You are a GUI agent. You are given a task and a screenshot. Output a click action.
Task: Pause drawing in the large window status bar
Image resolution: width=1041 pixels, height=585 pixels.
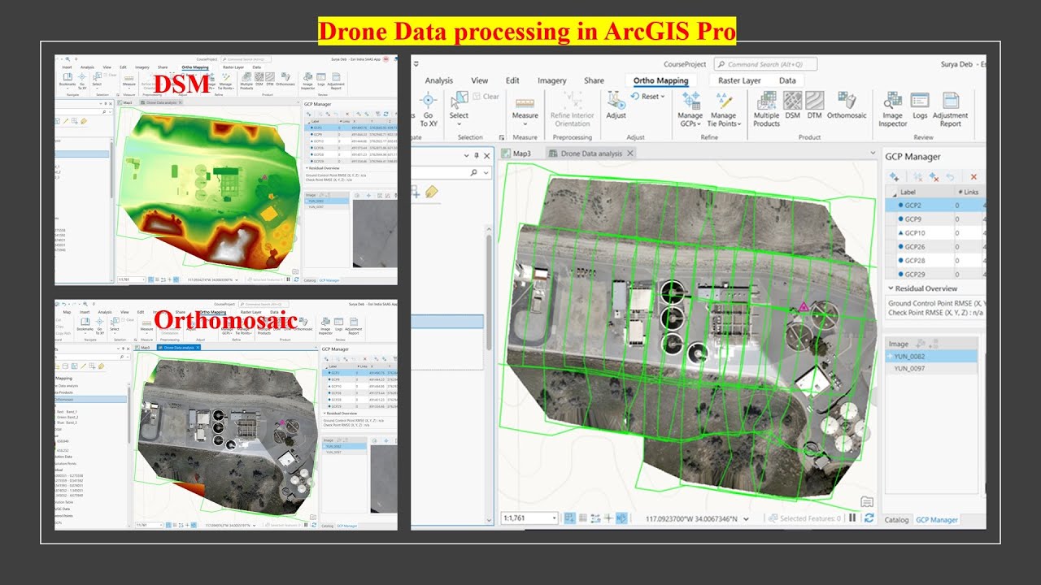(x=852, y=518)
